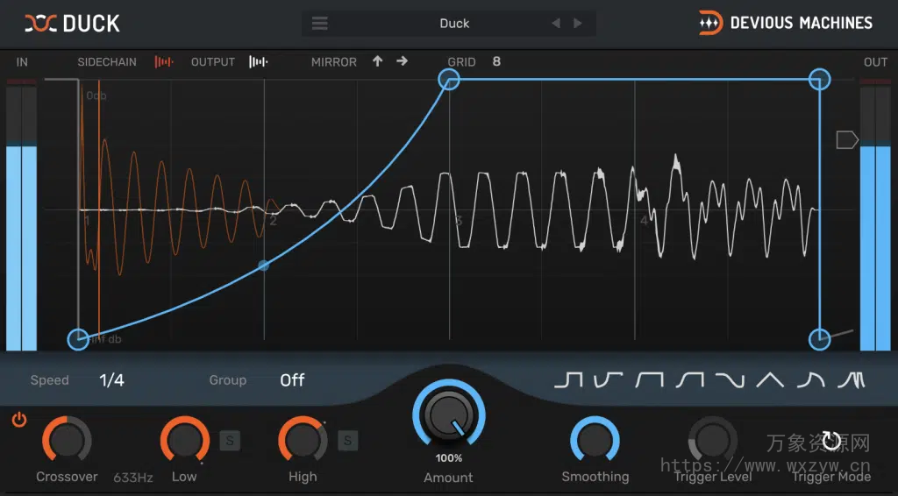
Task: Open the Grid value 8 selector
Action: [496, 62]
